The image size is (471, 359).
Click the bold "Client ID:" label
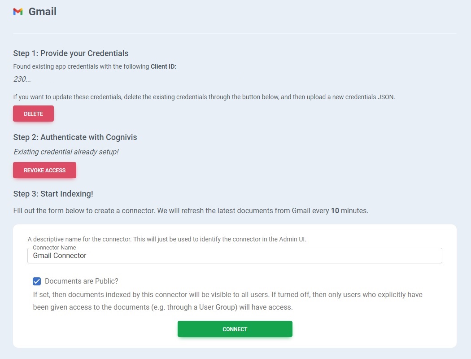point(164,66)
